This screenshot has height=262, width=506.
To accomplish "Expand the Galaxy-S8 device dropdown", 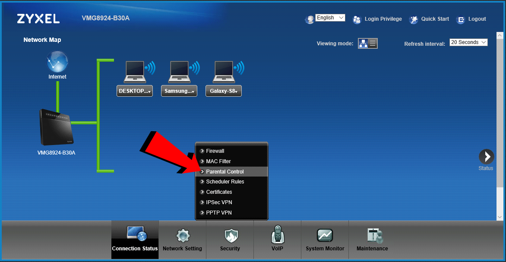I will click(224, 91).
